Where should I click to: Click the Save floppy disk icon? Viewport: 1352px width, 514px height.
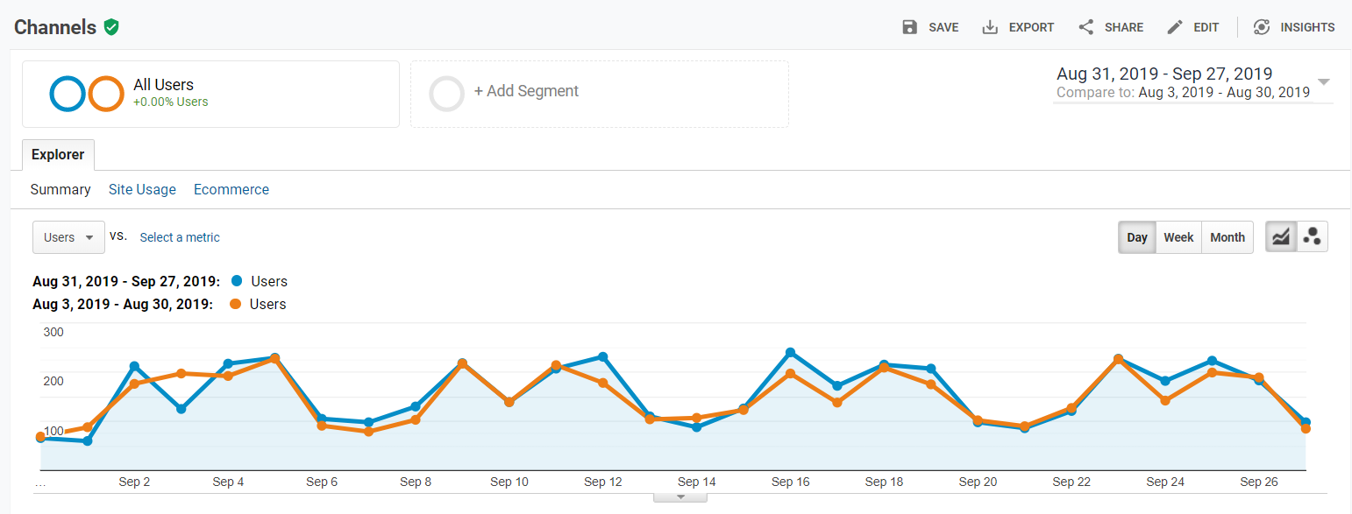910,27
